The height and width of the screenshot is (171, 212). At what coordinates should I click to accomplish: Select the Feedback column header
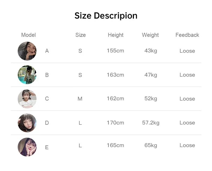pyautogui.click(x=187, y=35)
